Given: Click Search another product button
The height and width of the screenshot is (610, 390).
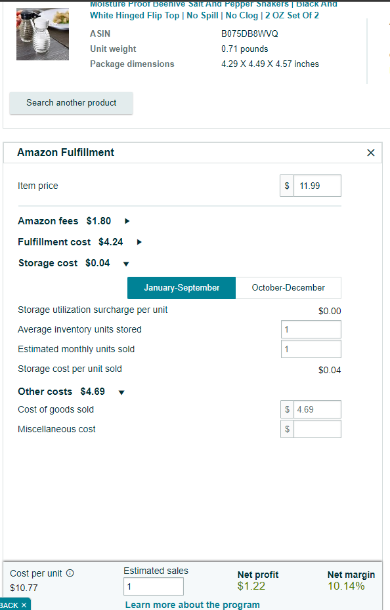Looking at the screenshot, I should click(72, 103).
